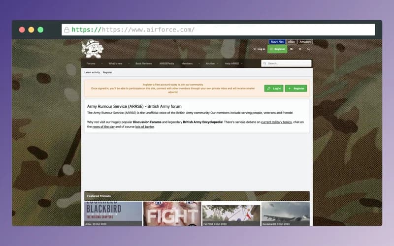Image resolution: width=394 pixels, height=246 pixels.
Task: Expand the Help ARRSE dropdown arrow
Action: (242, 63)
